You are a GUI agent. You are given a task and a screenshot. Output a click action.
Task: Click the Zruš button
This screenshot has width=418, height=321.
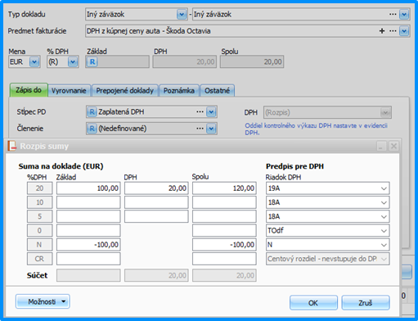366,303
